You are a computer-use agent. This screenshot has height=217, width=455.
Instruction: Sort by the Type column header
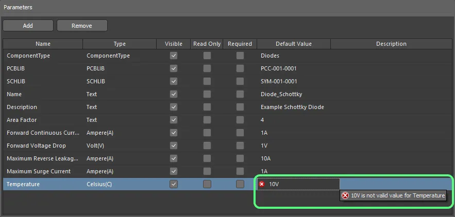120,44
